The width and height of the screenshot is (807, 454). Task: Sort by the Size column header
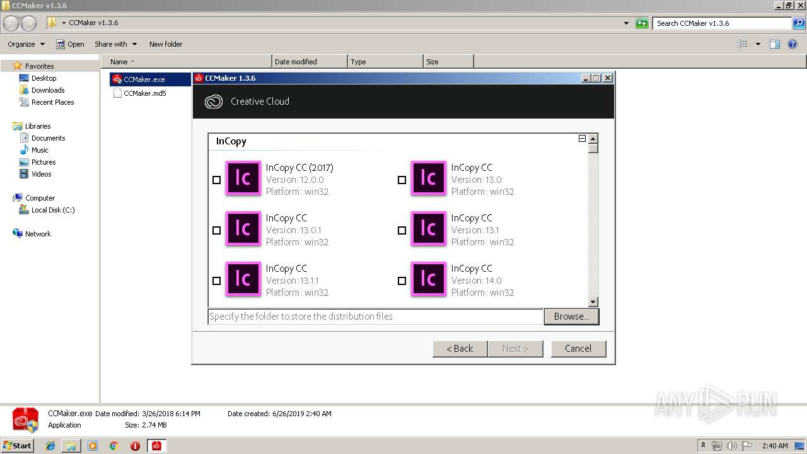click(448, 62)
